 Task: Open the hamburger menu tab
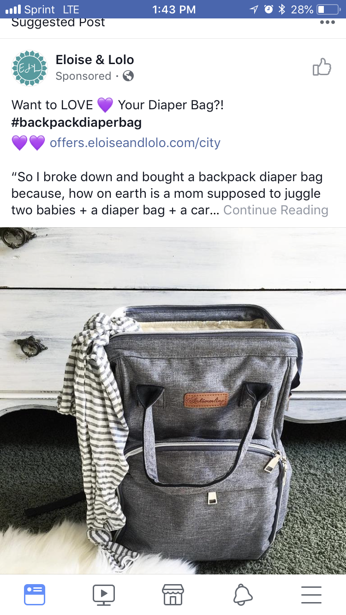[311, 595]
